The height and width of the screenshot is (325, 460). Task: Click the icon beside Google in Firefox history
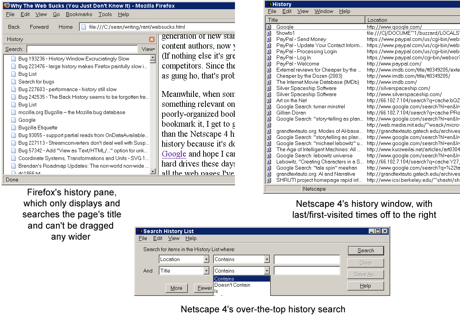(x=14, y=120)
